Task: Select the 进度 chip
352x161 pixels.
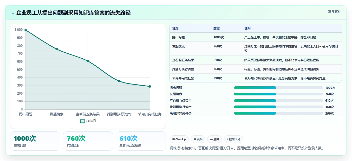Action: 214,139
